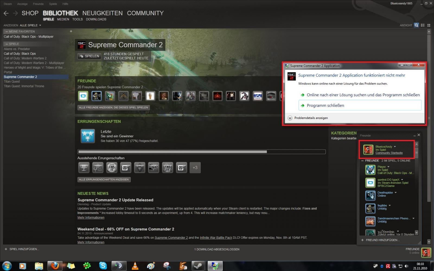Screen dimensions: 434x271
Task: Collapse the Spiele section
Action: click(x=7, y=44)
